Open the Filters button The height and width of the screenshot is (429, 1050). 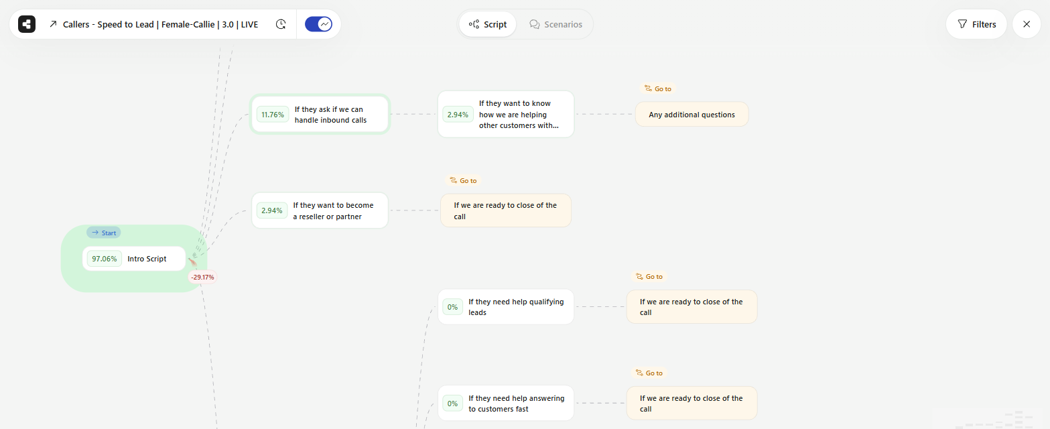[x=976, y=24]
